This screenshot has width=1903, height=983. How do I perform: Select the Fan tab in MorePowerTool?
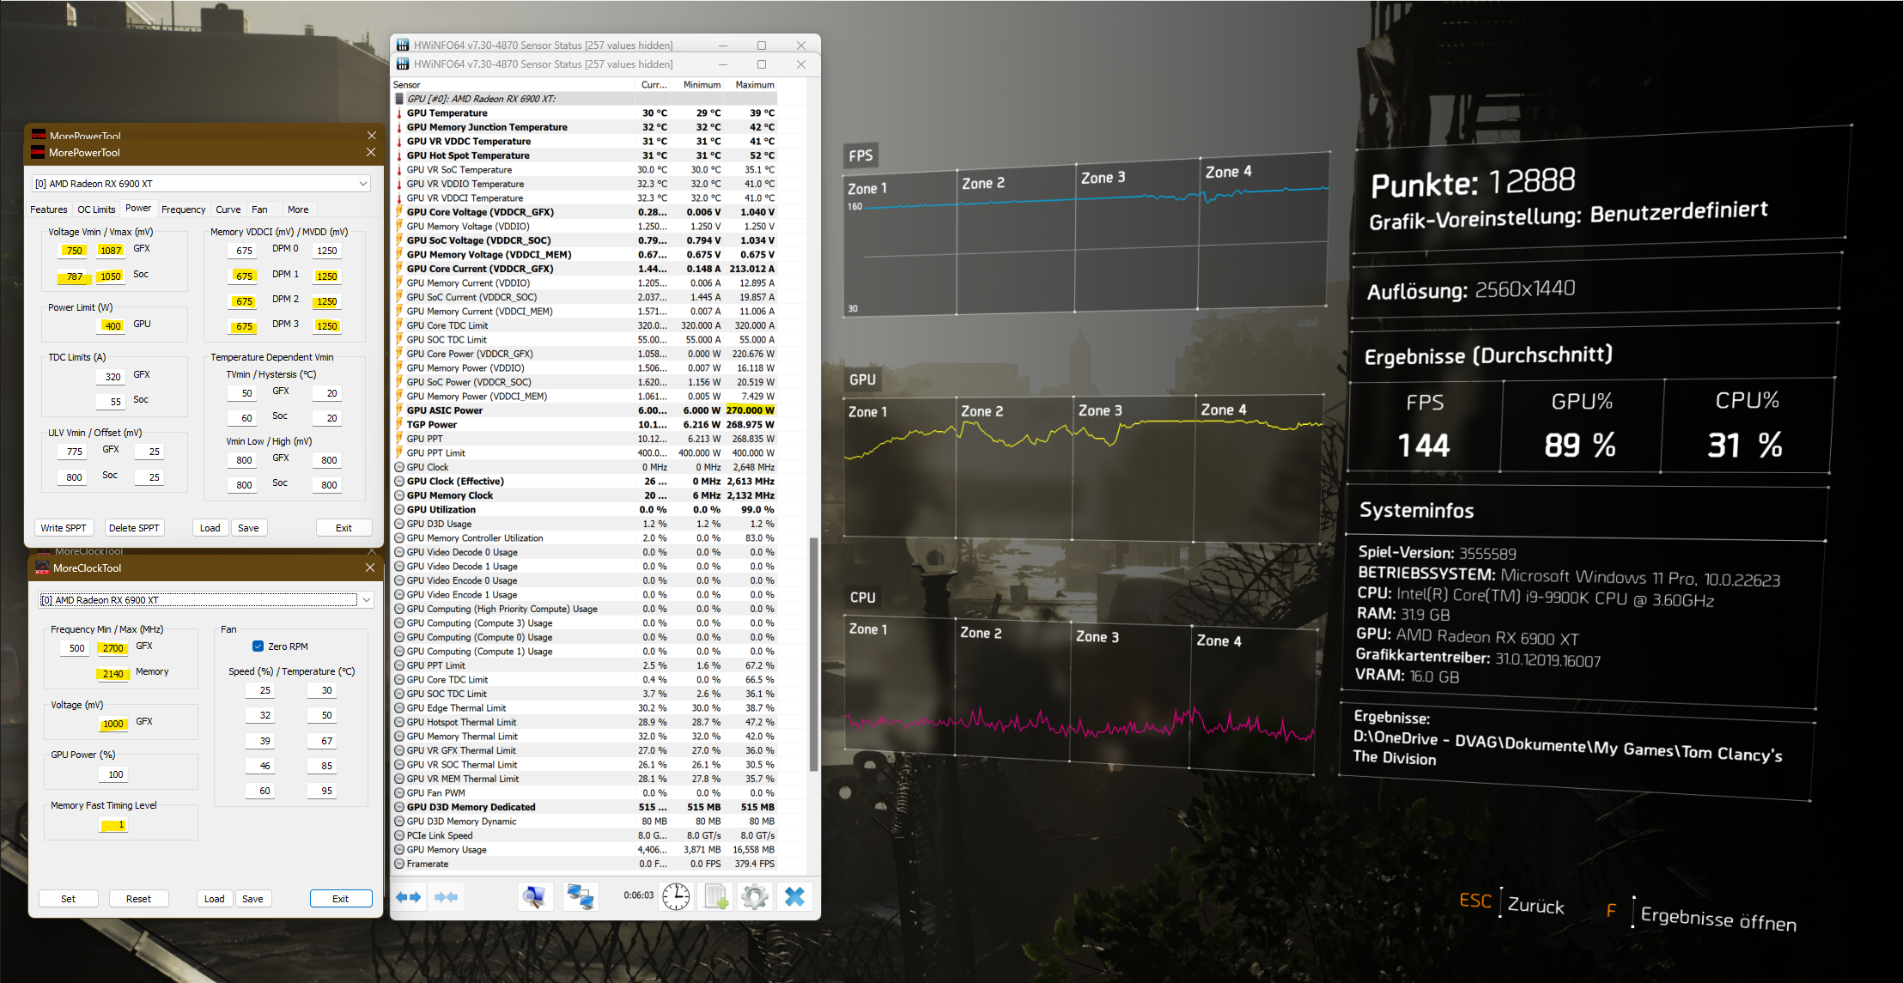click(259, 209)
